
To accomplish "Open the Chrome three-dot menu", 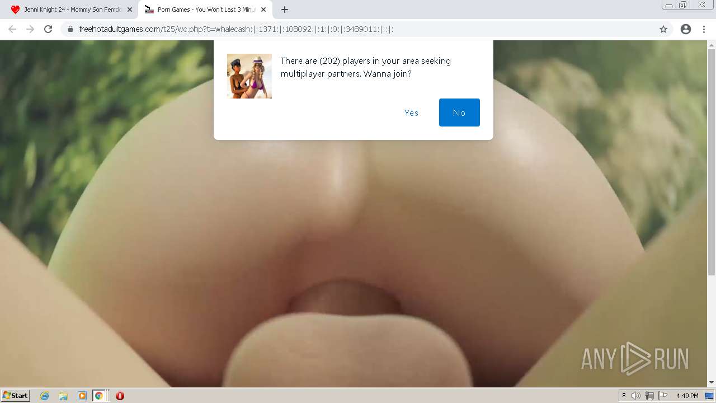I will (x=704, y=29).
